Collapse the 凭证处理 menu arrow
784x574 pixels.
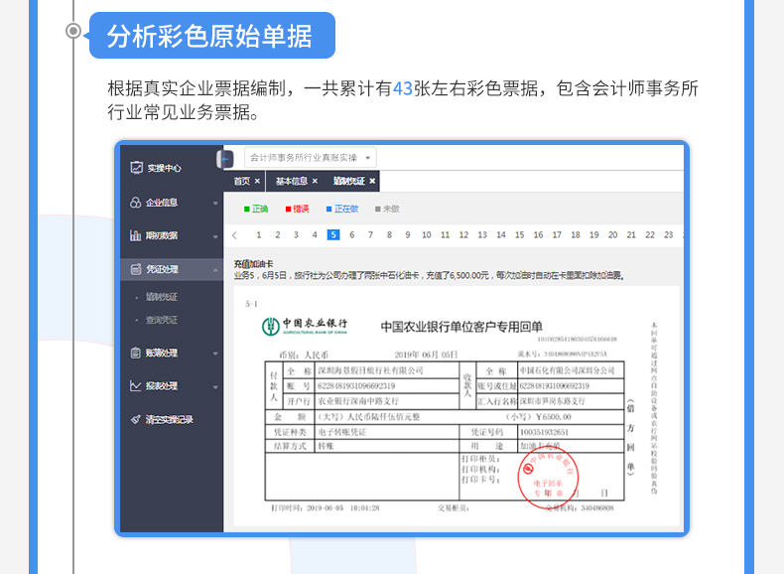coord(215,270)
